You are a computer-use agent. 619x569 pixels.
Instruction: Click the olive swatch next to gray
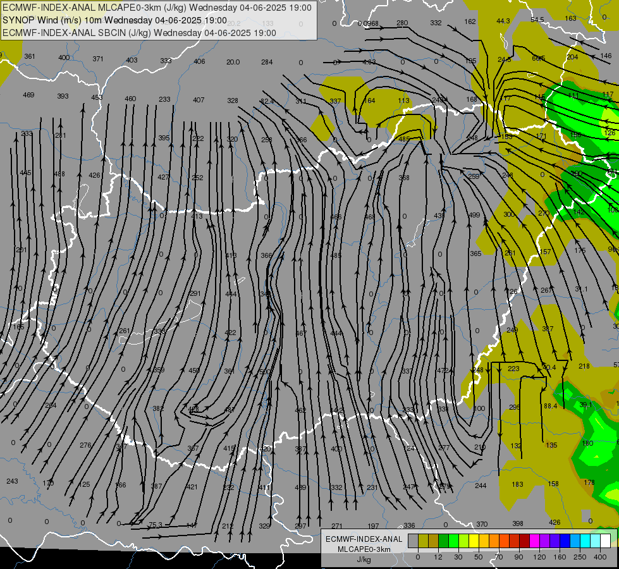[x=423, y=541]
